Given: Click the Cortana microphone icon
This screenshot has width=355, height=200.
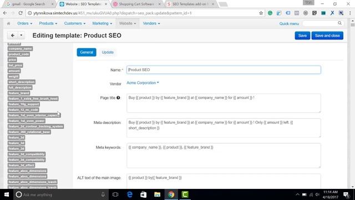Looking at the screenshot, I should click(x=103, y=194).
